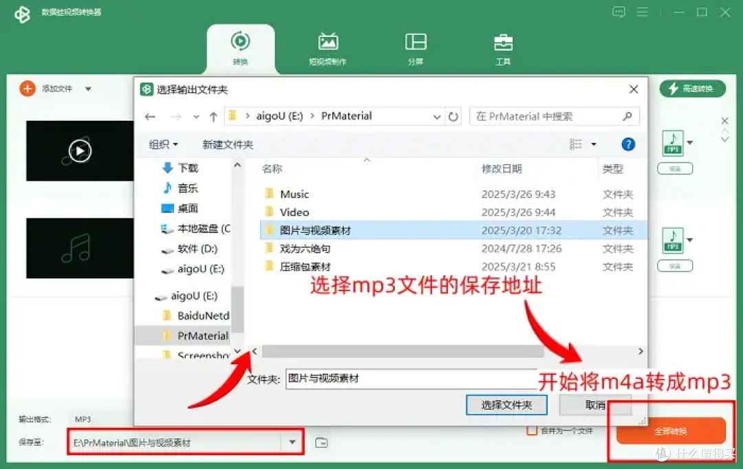Open the Tools tab

coord(503,49)
